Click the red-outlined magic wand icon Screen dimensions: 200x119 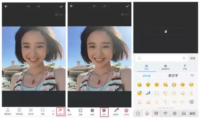[x=60, y=112]
